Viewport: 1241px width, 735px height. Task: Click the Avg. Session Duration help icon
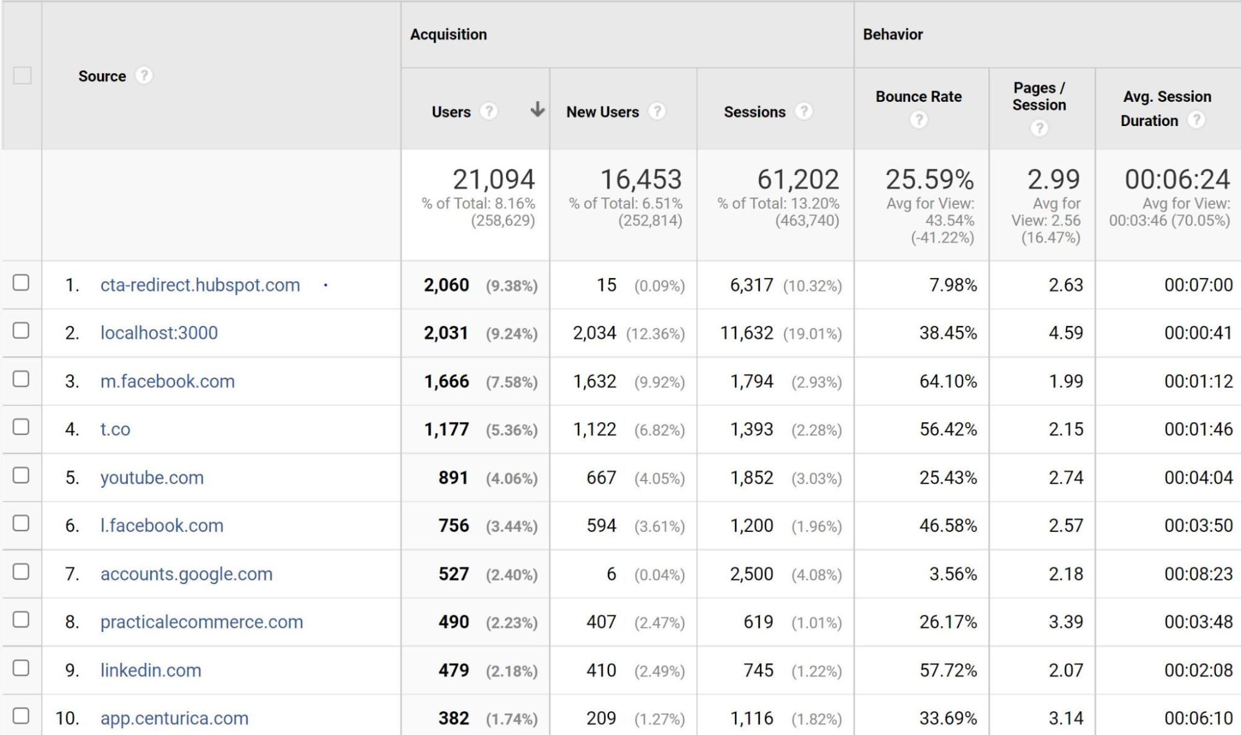pyautogui.click(x=1196, y=120)
